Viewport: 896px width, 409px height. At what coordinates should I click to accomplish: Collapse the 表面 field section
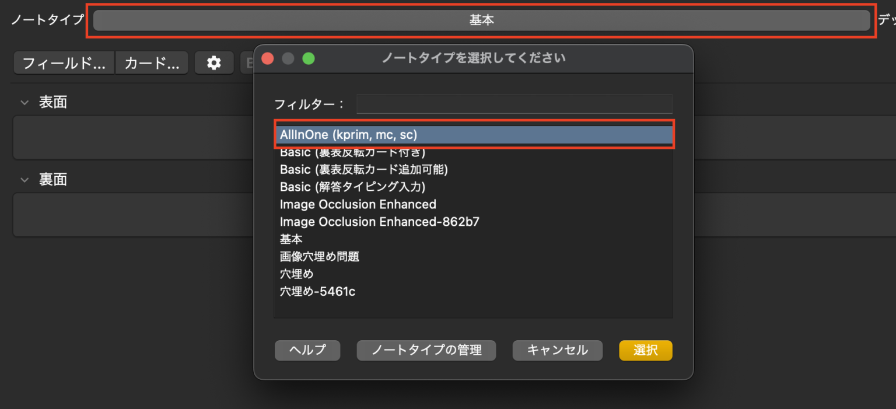point(24,101)
